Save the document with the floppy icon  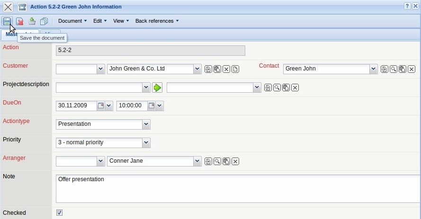point(7,21)
